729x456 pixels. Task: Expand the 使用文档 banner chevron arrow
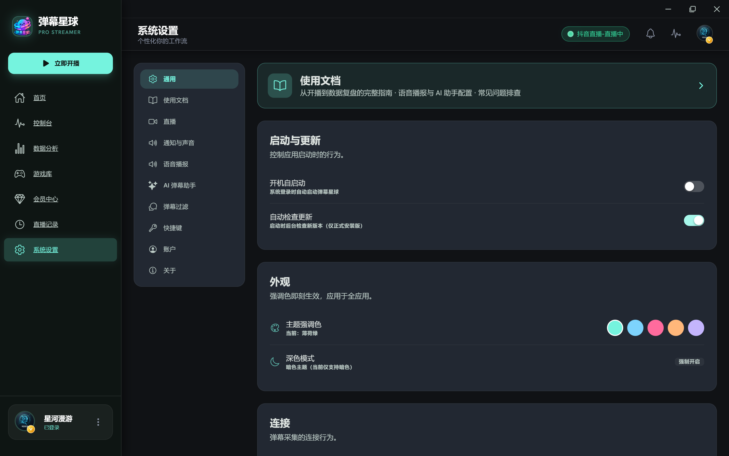tap(701, 86)
